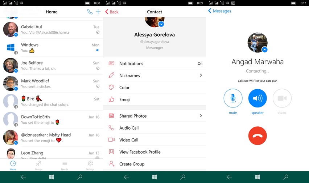Open the Color palette icon
309x183 pixels.
tap(111, 88)
